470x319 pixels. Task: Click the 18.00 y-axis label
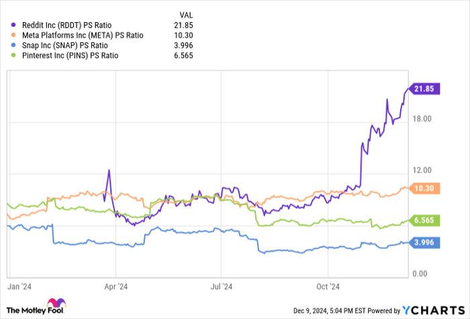[x=422, y=119]
